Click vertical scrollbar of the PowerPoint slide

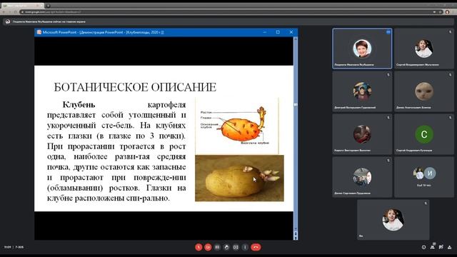[x=296, y=134]
